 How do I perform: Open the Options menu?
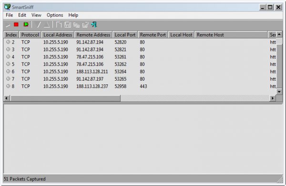(55, 15)
